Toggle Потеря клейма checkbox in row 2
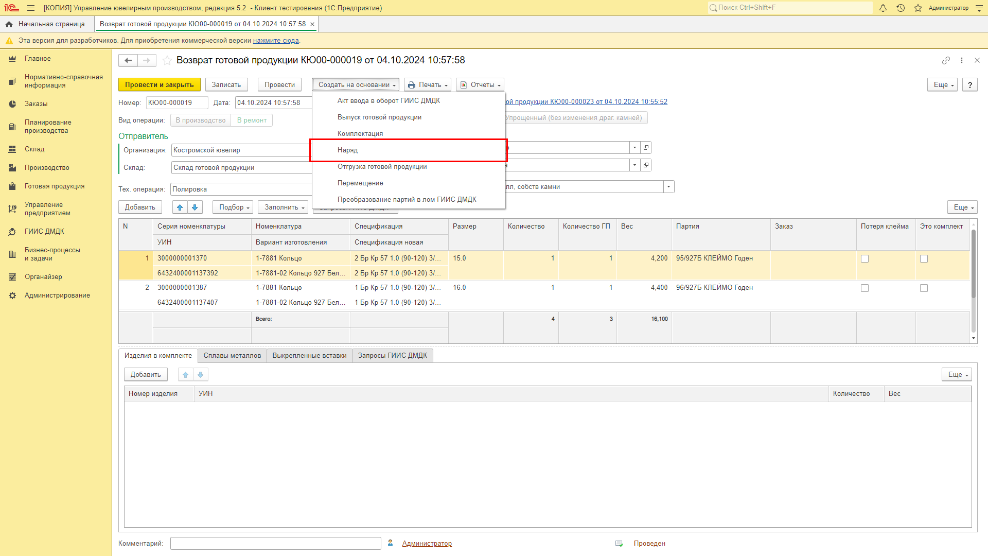This screenshot has width=988, height=556. click(864, 288)
